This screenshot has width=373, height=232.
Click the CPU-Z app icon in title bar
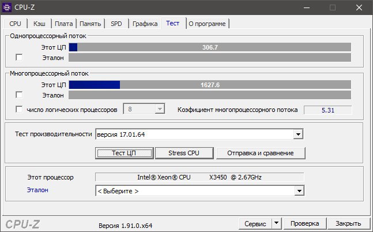click(x=7, y=8)
